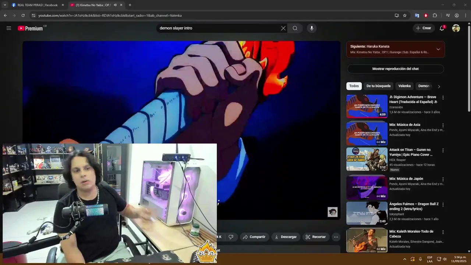Open options for Attack on Titan video
The height and width of the screenshot is (265, 471).
pos(443,151)
